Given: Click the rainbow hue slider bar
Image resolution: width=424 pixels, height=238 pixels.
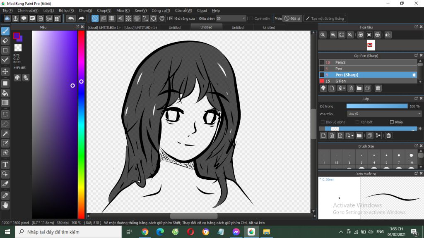Looking at the screenshot, I should (82, 124).
